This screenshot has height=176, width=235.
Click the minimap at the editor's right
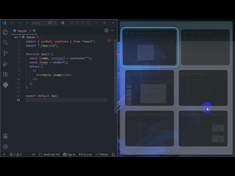[x=111, y=41]
